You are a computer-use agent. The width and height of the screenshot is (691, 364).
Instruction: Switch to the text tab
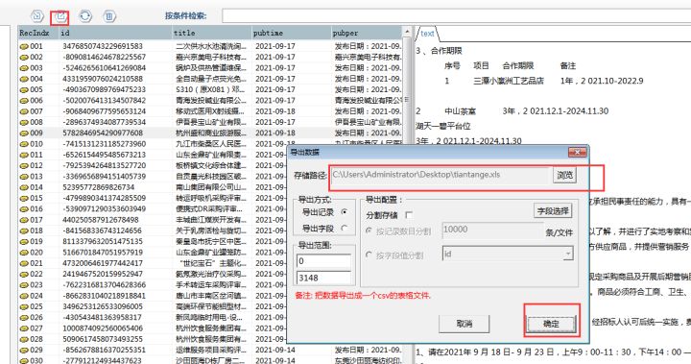(427, 34)
